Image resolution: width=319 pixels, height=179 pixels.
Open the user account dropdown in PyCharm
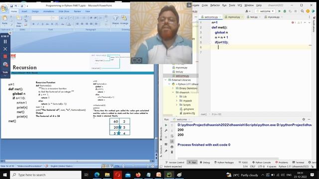coord(248,11)
